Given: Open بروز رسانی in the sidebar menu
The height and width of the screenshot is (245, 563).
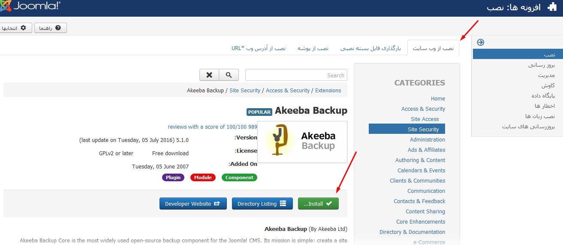Looking at the screenshot, I should click(541, 65).
